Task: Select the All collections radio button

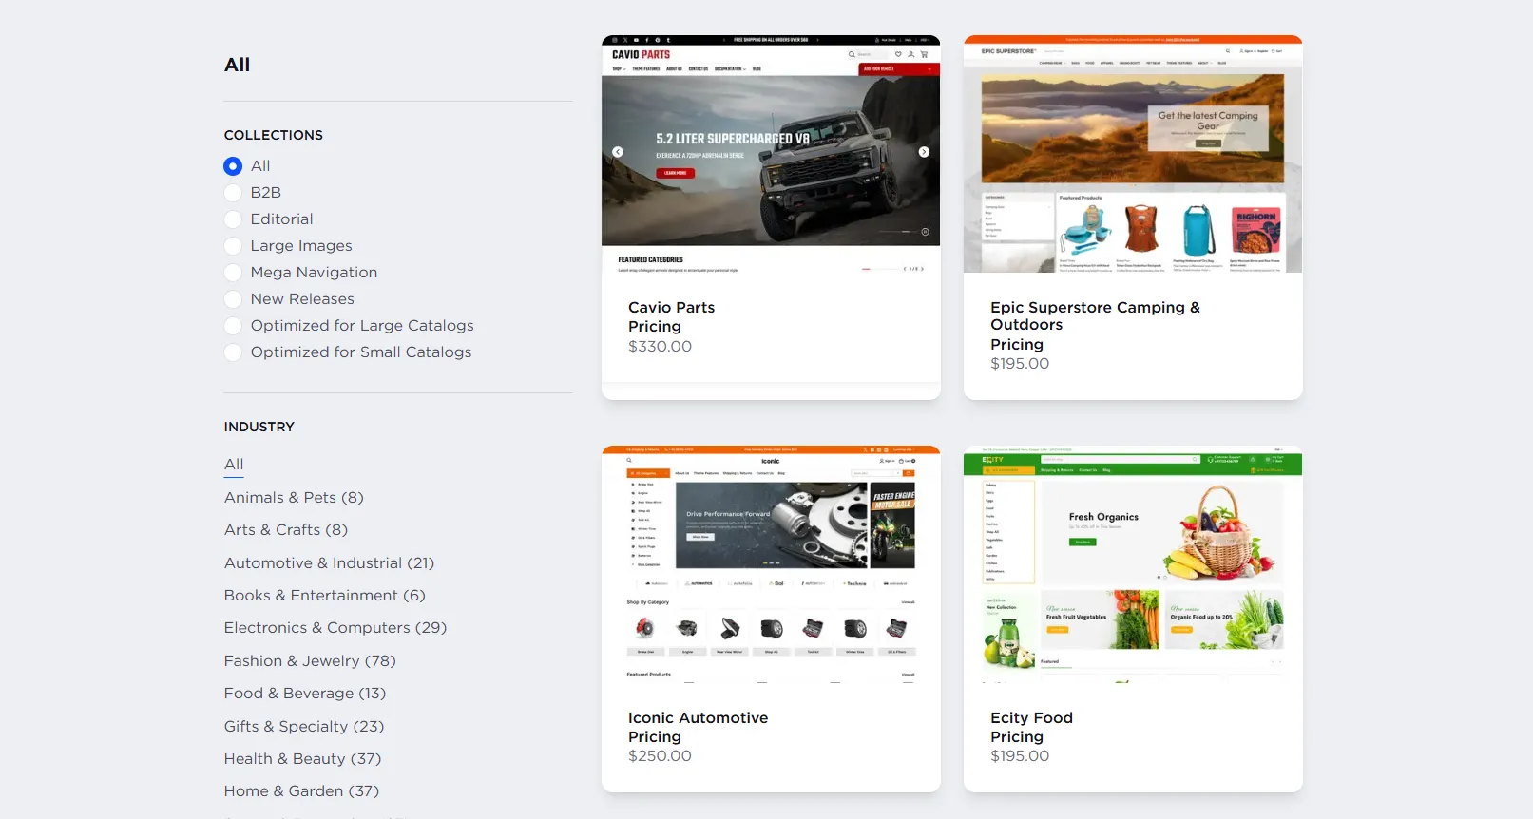Action: coord(233,166)
